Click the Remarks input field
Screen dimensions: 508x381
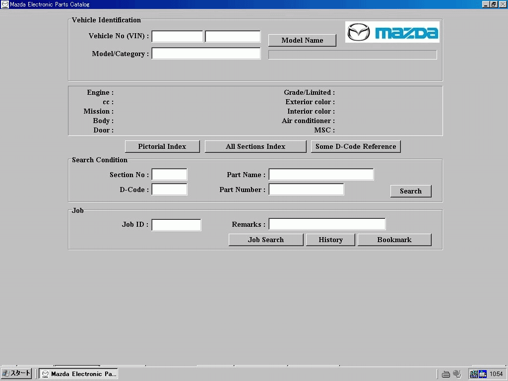[327, 224]
